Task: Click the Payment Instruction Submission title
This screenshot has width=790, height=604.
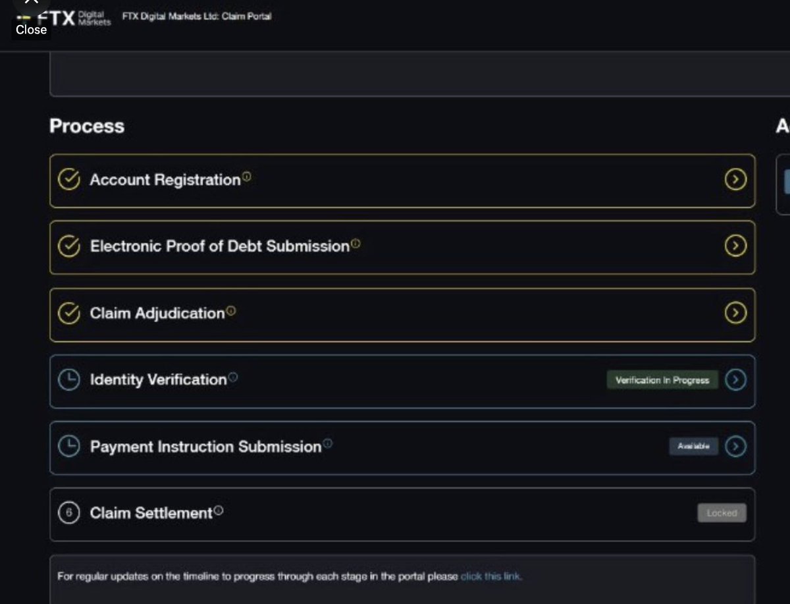Action: click(206, 447)
